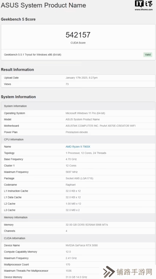Select the L1 Data Cache 32.0 KB x 12 value

point(73,197)
